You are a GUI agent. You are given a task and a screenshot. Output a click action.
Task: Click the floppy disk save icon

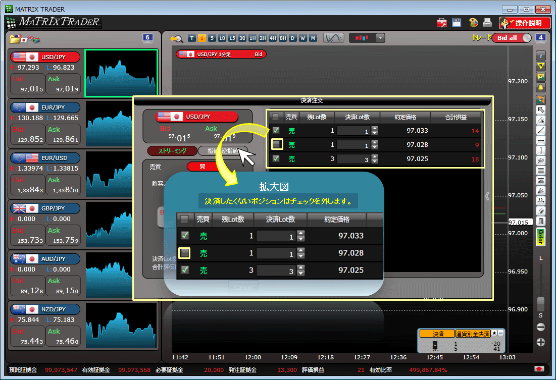coord(457,23)
